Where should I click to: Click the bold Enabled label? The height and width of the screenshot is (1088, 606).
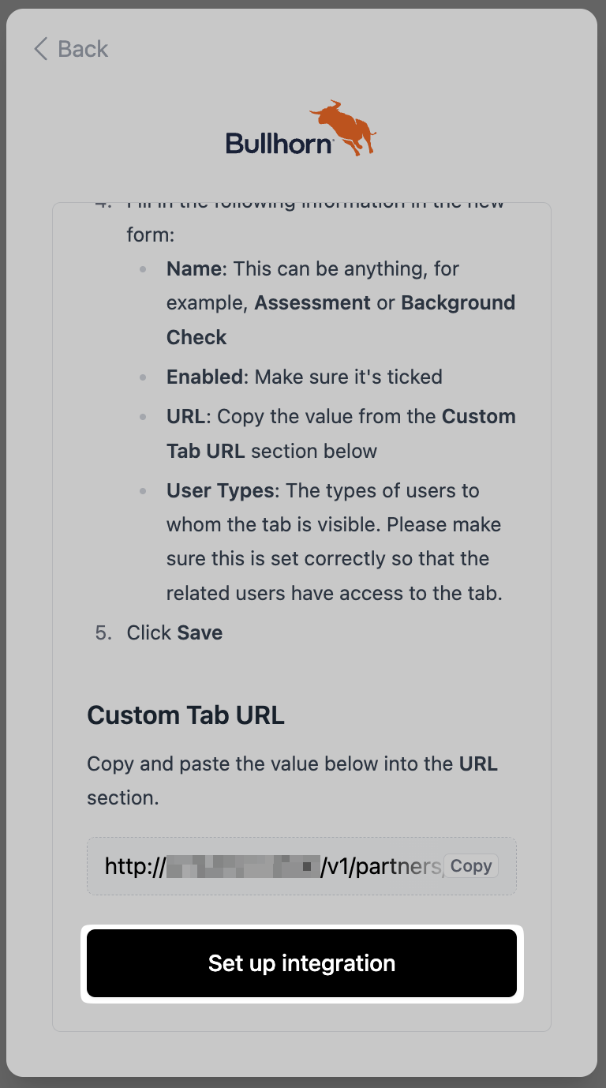pos(205,377)
